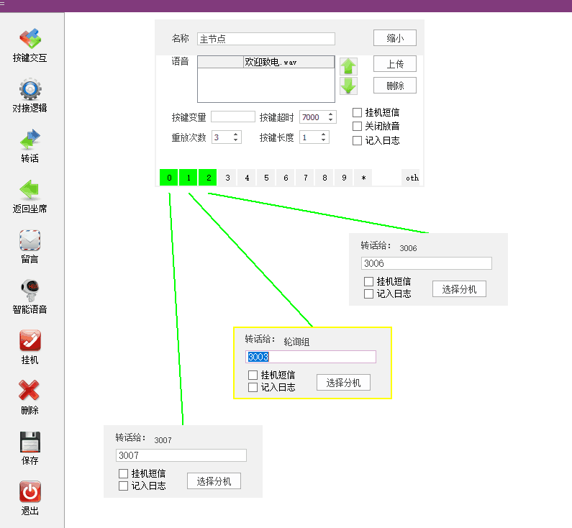Enable 挂机短信 in main node panel
Viewport: 572px width, 528px height.
coord(357,112)
